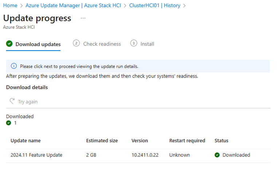The height and width of the screenshot is (174, 280).
Task: Click the refresh arrow icon beside Try again
Action: [12, 101]
